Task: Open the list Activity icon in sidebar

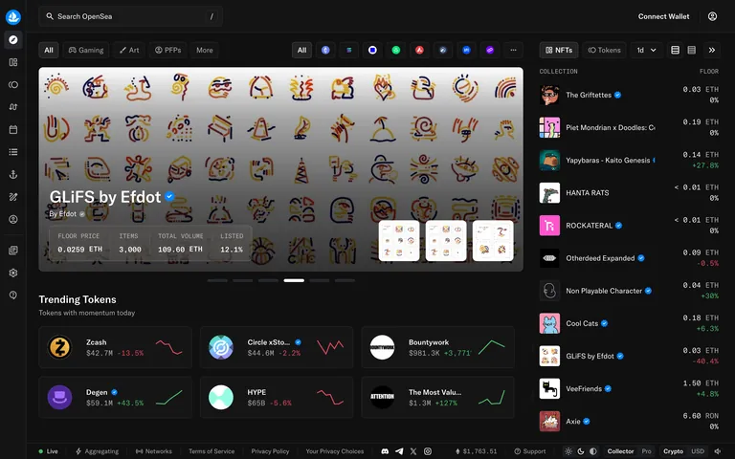Action: (13, 152)
